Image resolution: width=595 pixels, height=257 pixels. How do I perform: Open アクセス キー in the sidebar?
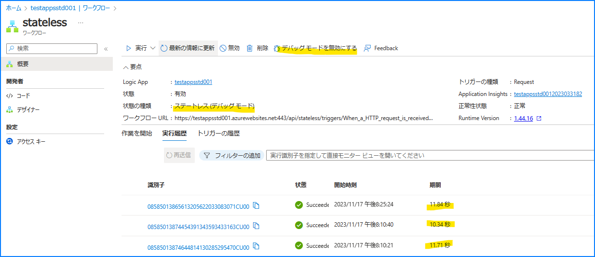[x=31, y=142]
